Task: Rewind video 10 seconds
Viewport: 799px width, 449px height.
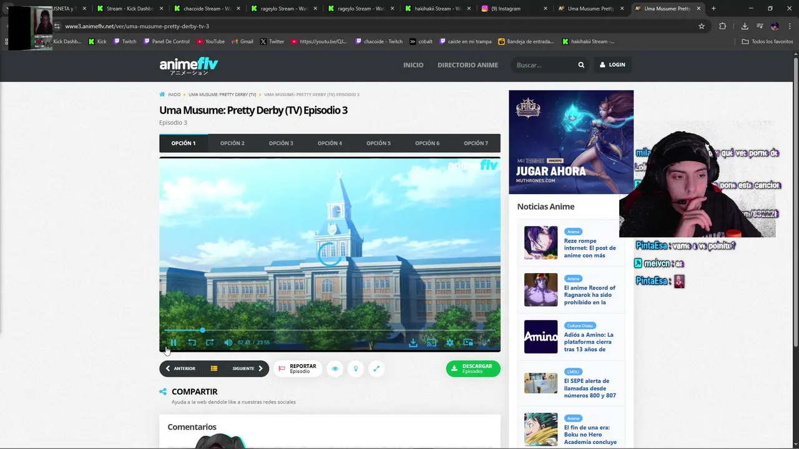Action: tap(192, 342)
